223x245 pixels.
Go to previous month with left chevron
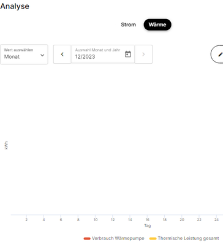click(62, 55)
